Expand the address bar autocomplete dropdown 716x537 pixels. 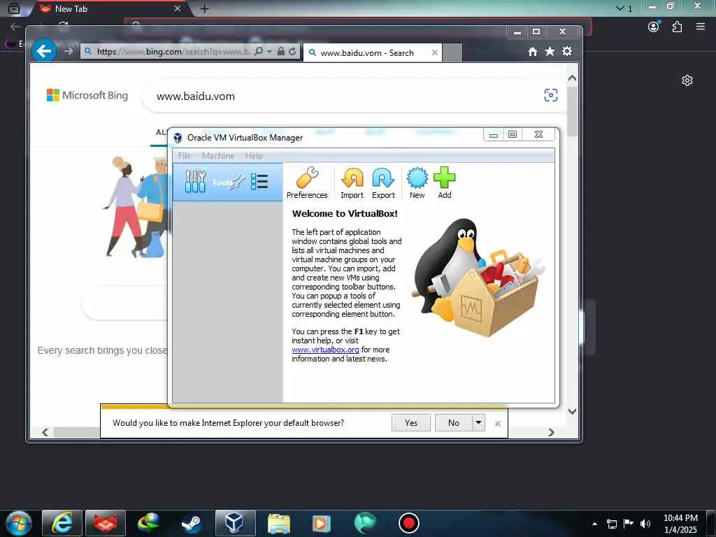[269, 52]
